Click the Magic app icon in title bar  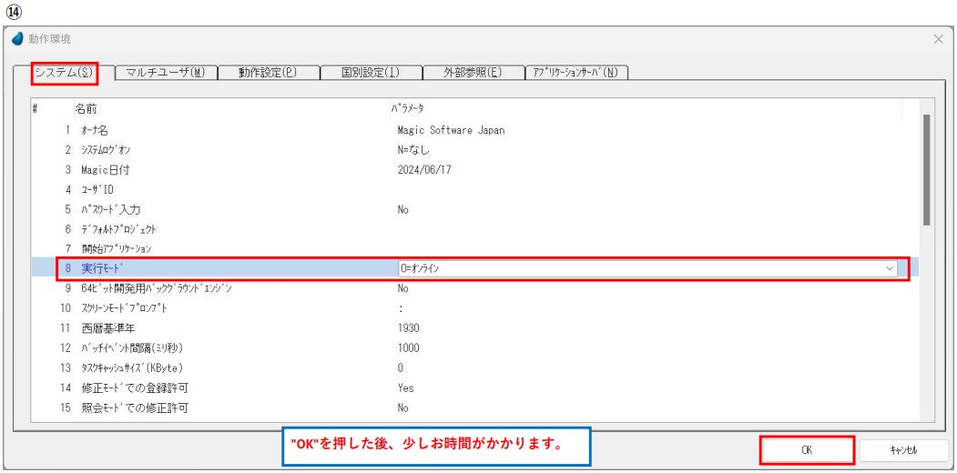[x=16, y=39]
